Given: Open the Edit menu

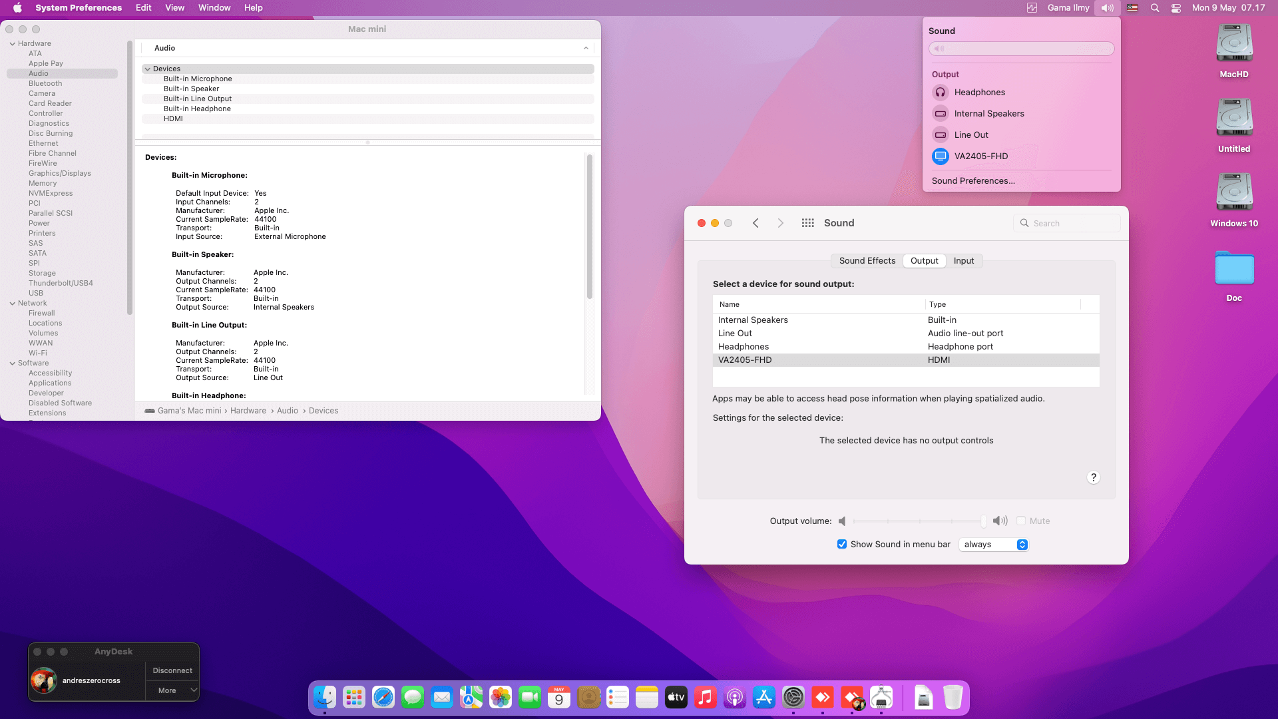Looking at the screenshot, I should pyautogui.click(x=143, y=8).
